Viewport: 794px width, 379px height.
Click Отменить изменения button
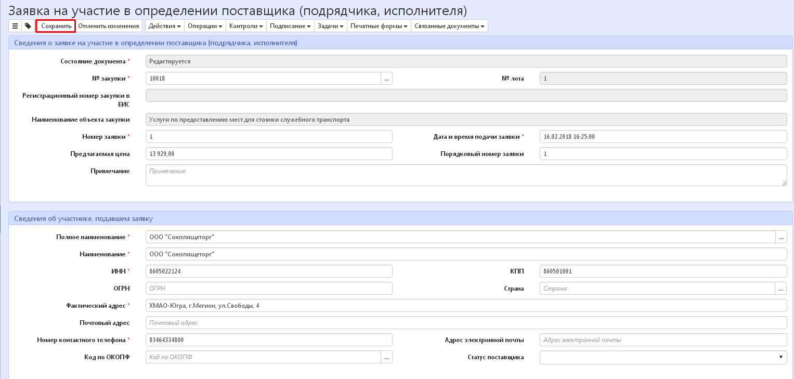click(x=109, y=26)
